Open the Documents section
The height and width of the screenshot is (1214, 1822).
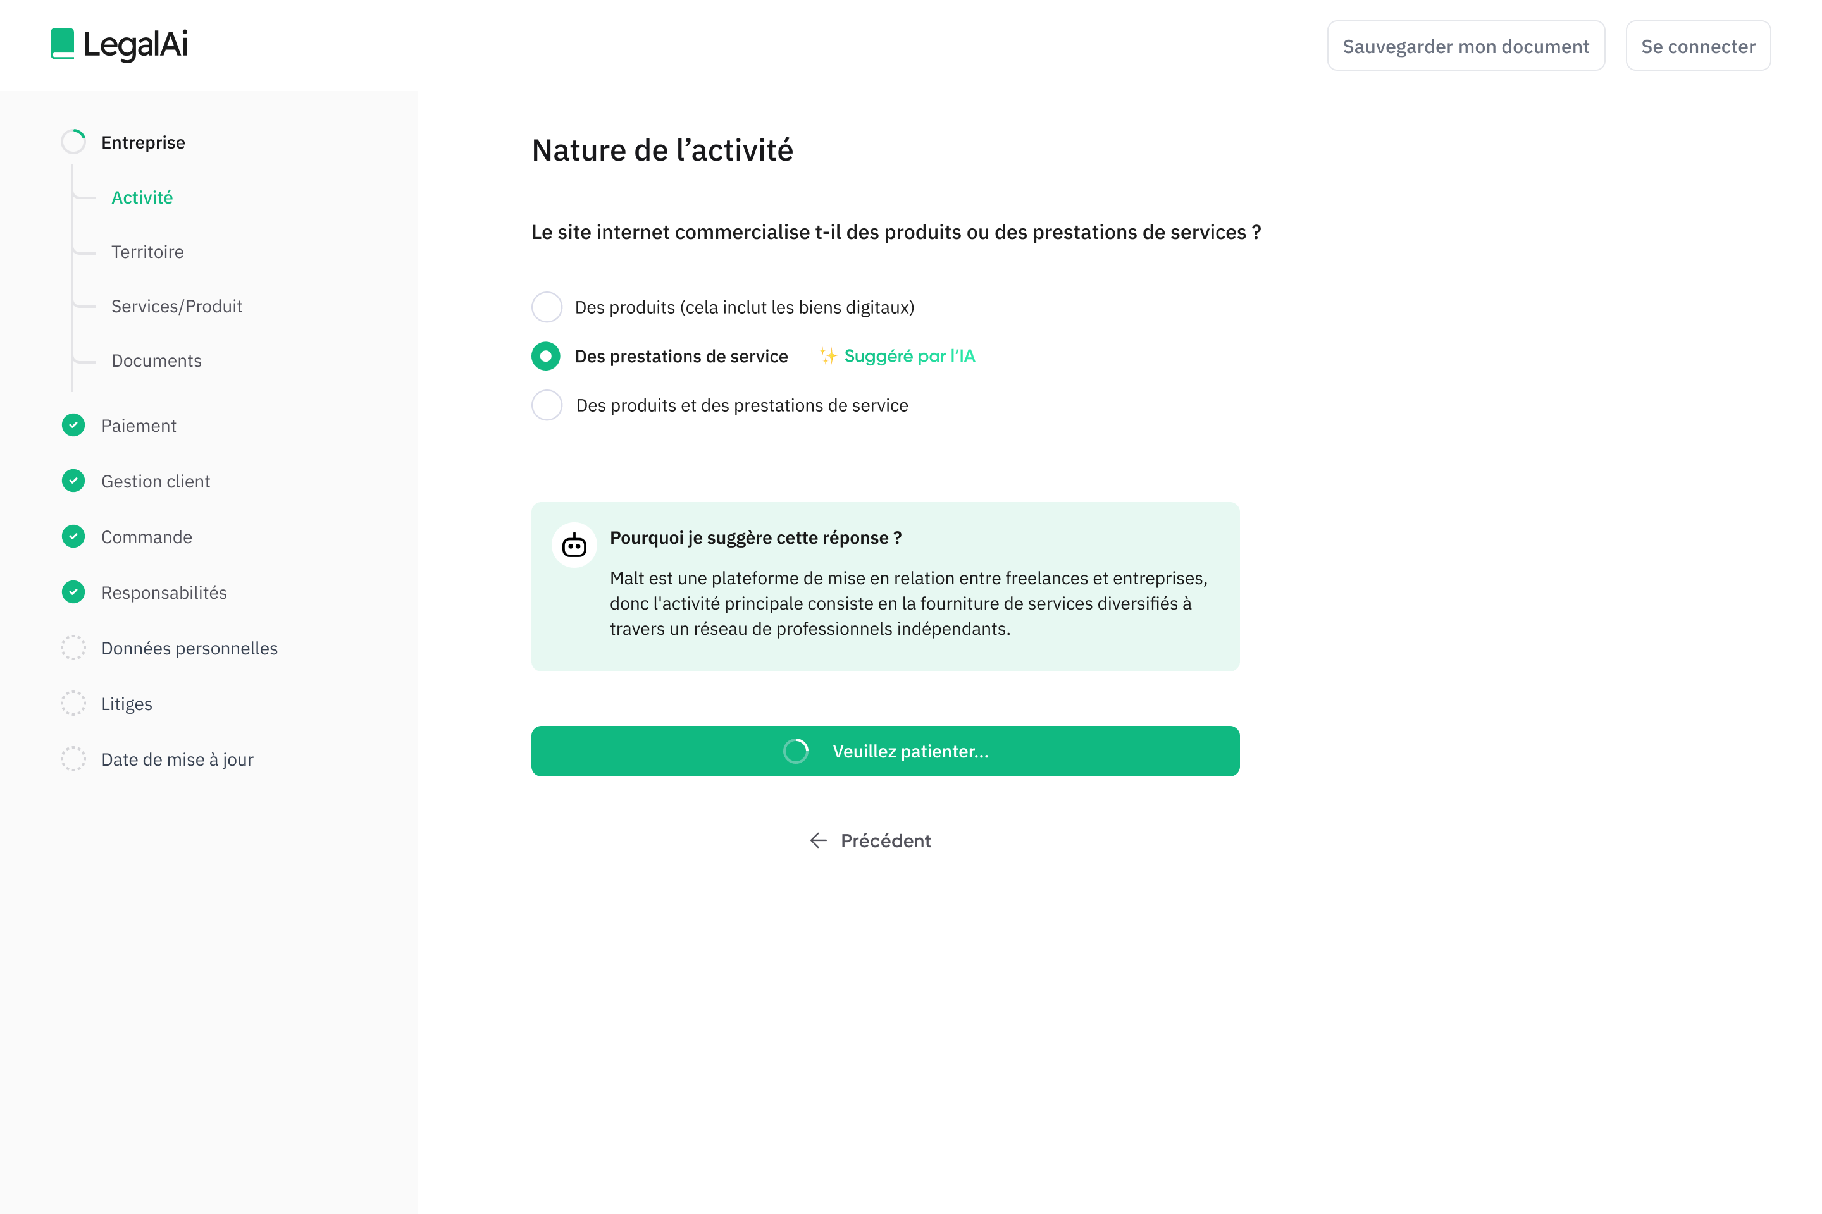coord(156,360)
